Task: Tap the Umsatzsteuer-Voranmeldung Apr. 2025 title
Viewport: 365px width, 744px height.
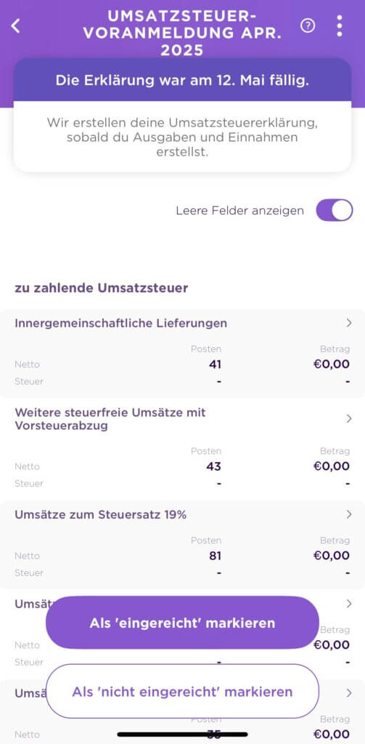Action: pos(183,33)
